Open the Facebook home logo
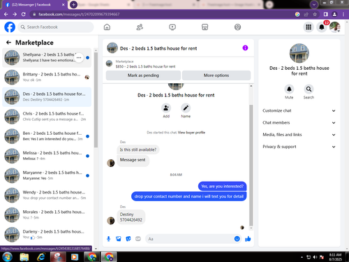Screen dimensions: 349x262 tap(10, 27)
